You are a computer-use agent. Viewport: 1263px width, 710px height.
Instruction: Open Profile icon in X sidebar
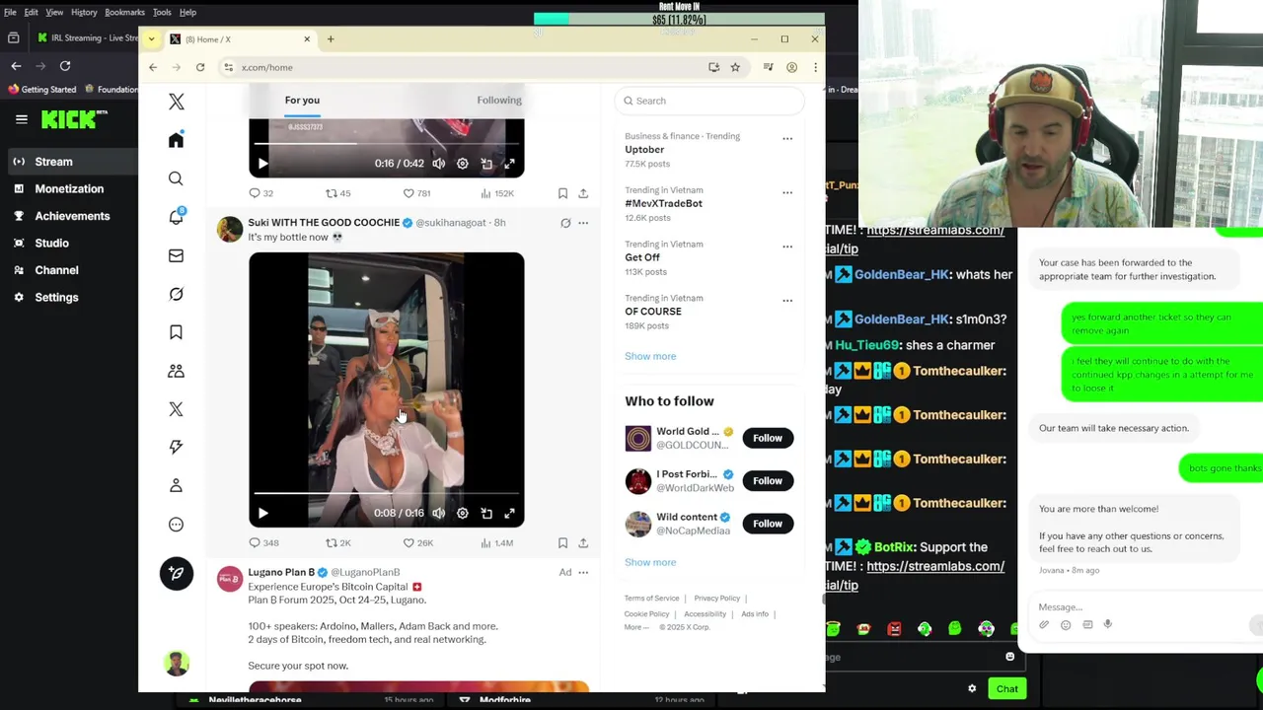(x=176, y=485)
